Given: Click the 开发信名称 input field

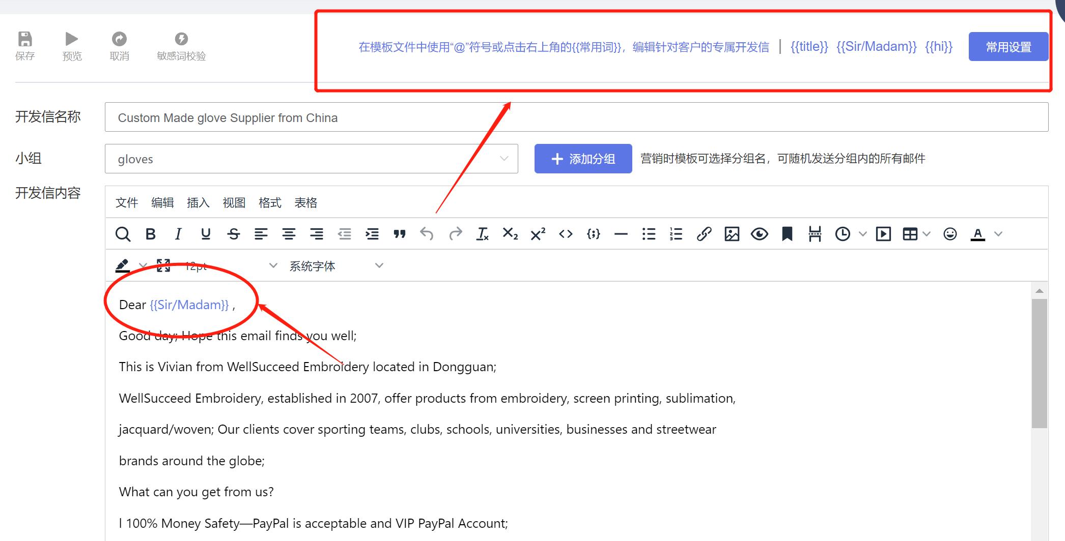Looking at the screenshot, I should point(356,117).
